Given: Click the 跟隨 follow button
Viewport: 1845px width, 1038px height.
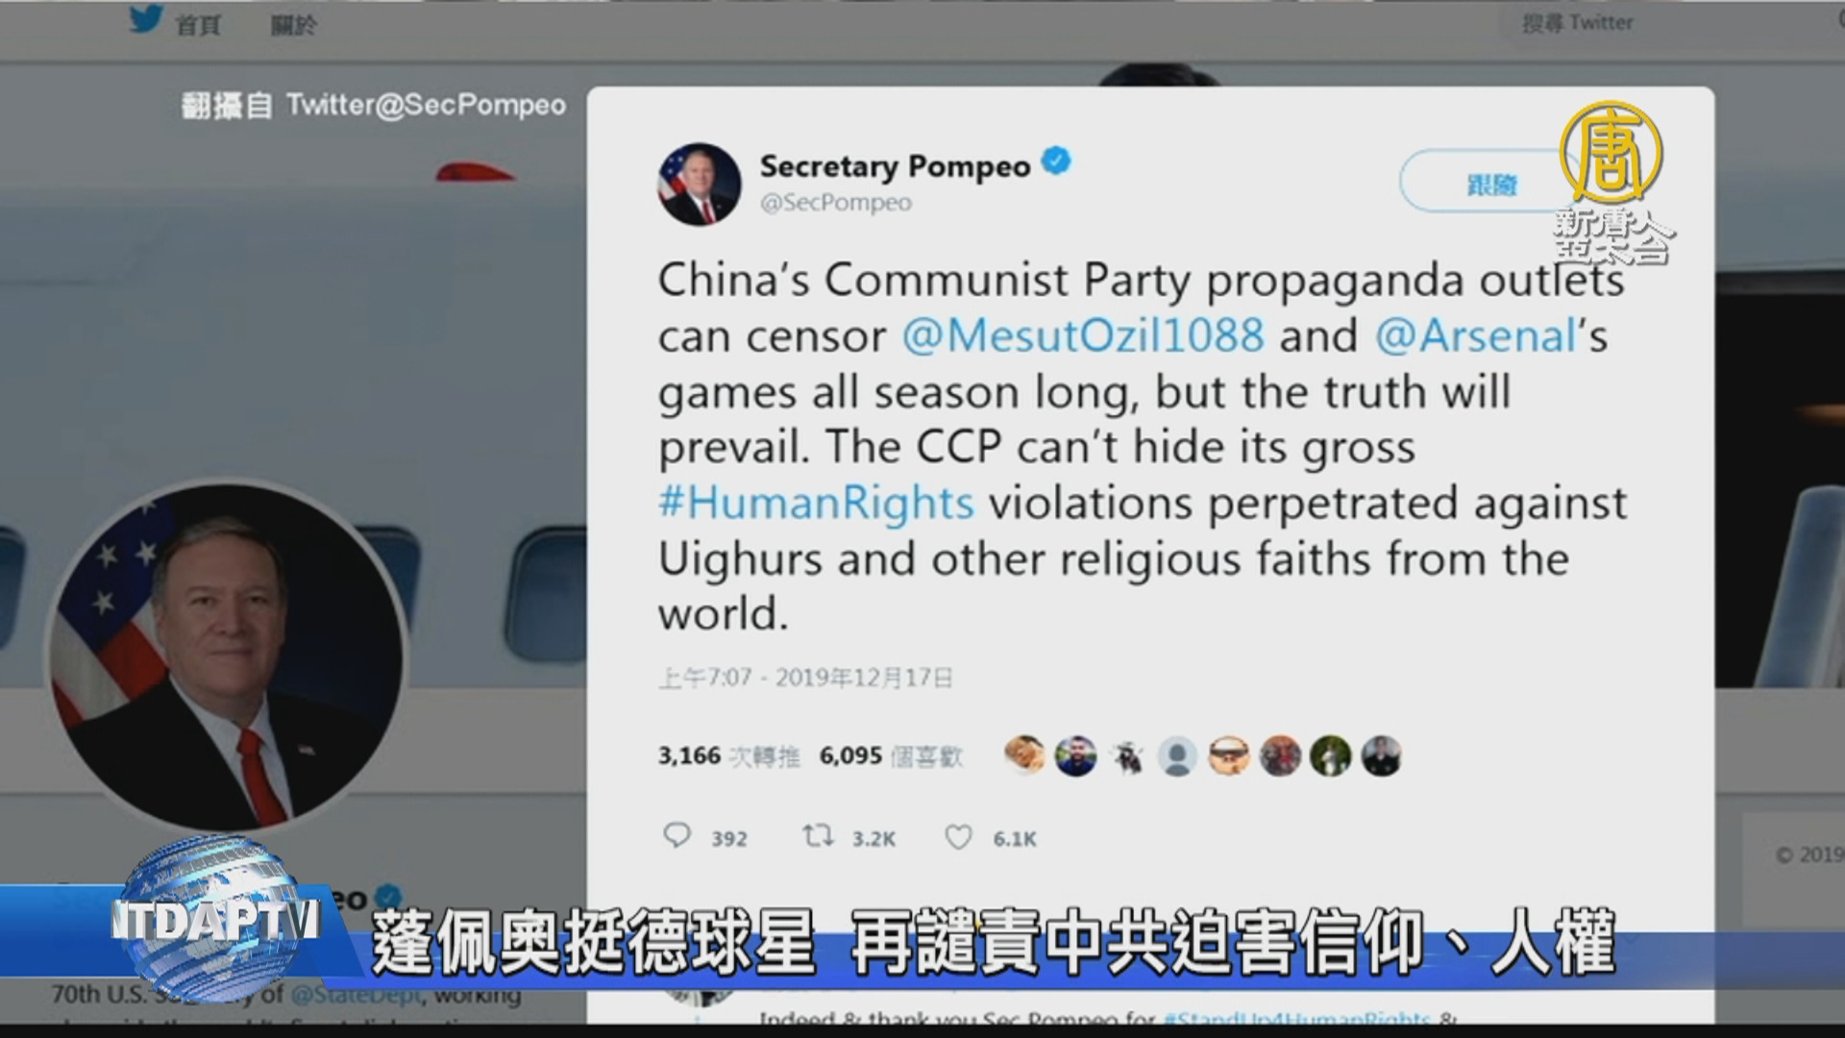Looking at the screenshot, I should [x=1490, y=183].
